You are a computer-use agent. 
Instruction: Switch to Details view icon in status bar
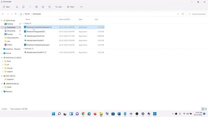pos(203,109)
